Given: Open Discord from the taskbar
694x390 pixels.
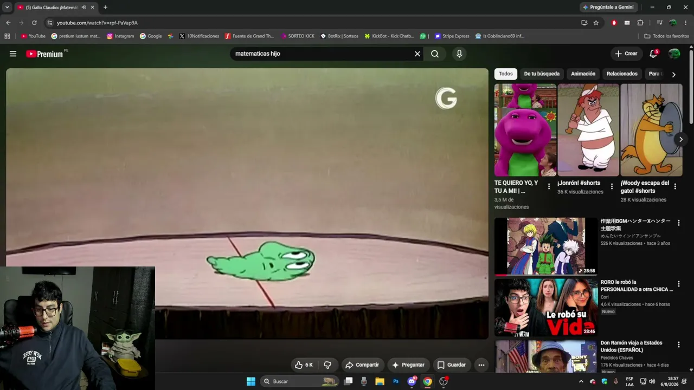Looking at the screenshot, I should pos(412,381).
